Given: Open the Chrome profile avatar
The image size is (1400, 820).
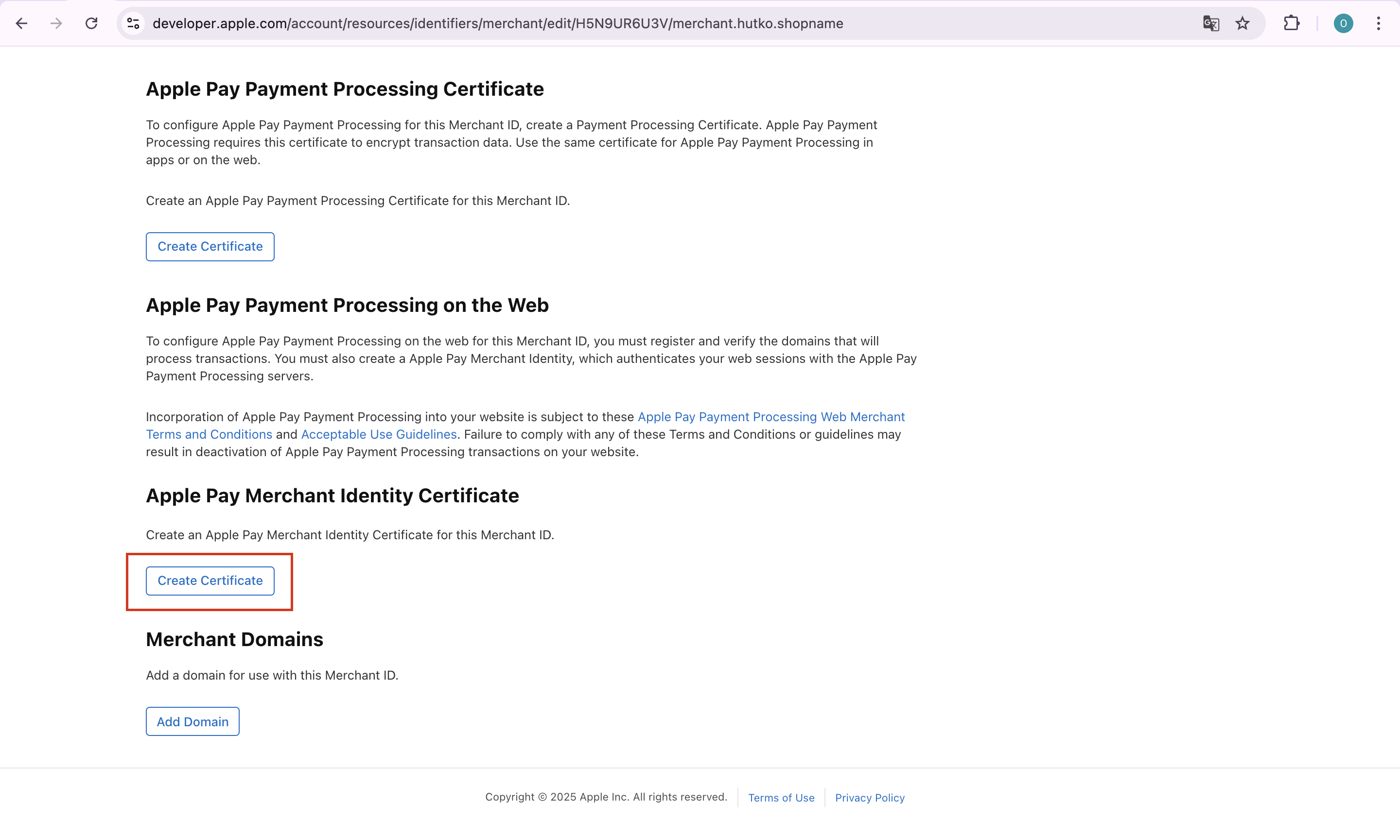Looking at the screenshot, I should [1343, 23].
